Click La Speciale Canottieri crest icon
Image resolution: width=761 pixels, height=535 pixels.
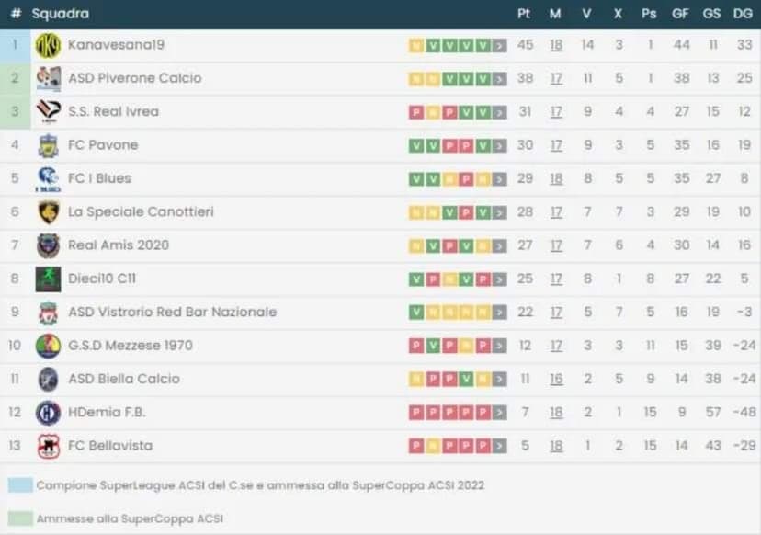tap(48, 212)
